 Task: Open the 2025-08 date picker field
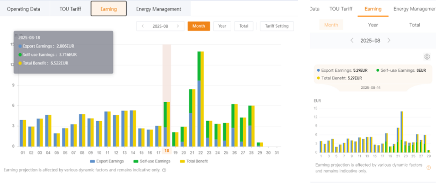tap(160, 26)
